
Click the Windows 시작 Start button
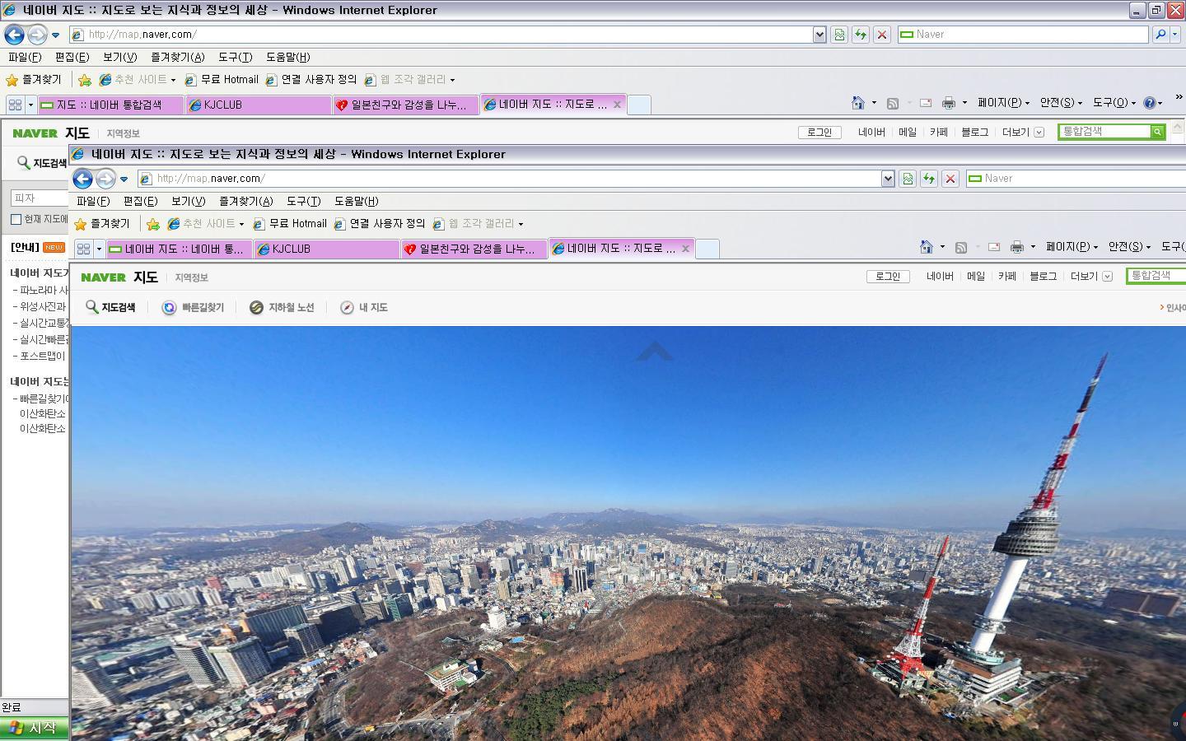pos(34,729)
